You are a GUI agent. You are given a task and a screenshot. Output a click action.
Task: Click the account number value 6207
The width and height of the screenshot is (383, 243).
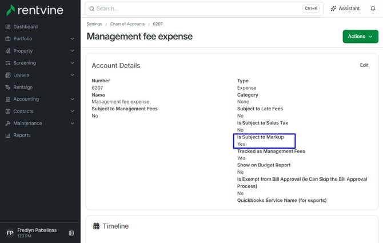97,87
